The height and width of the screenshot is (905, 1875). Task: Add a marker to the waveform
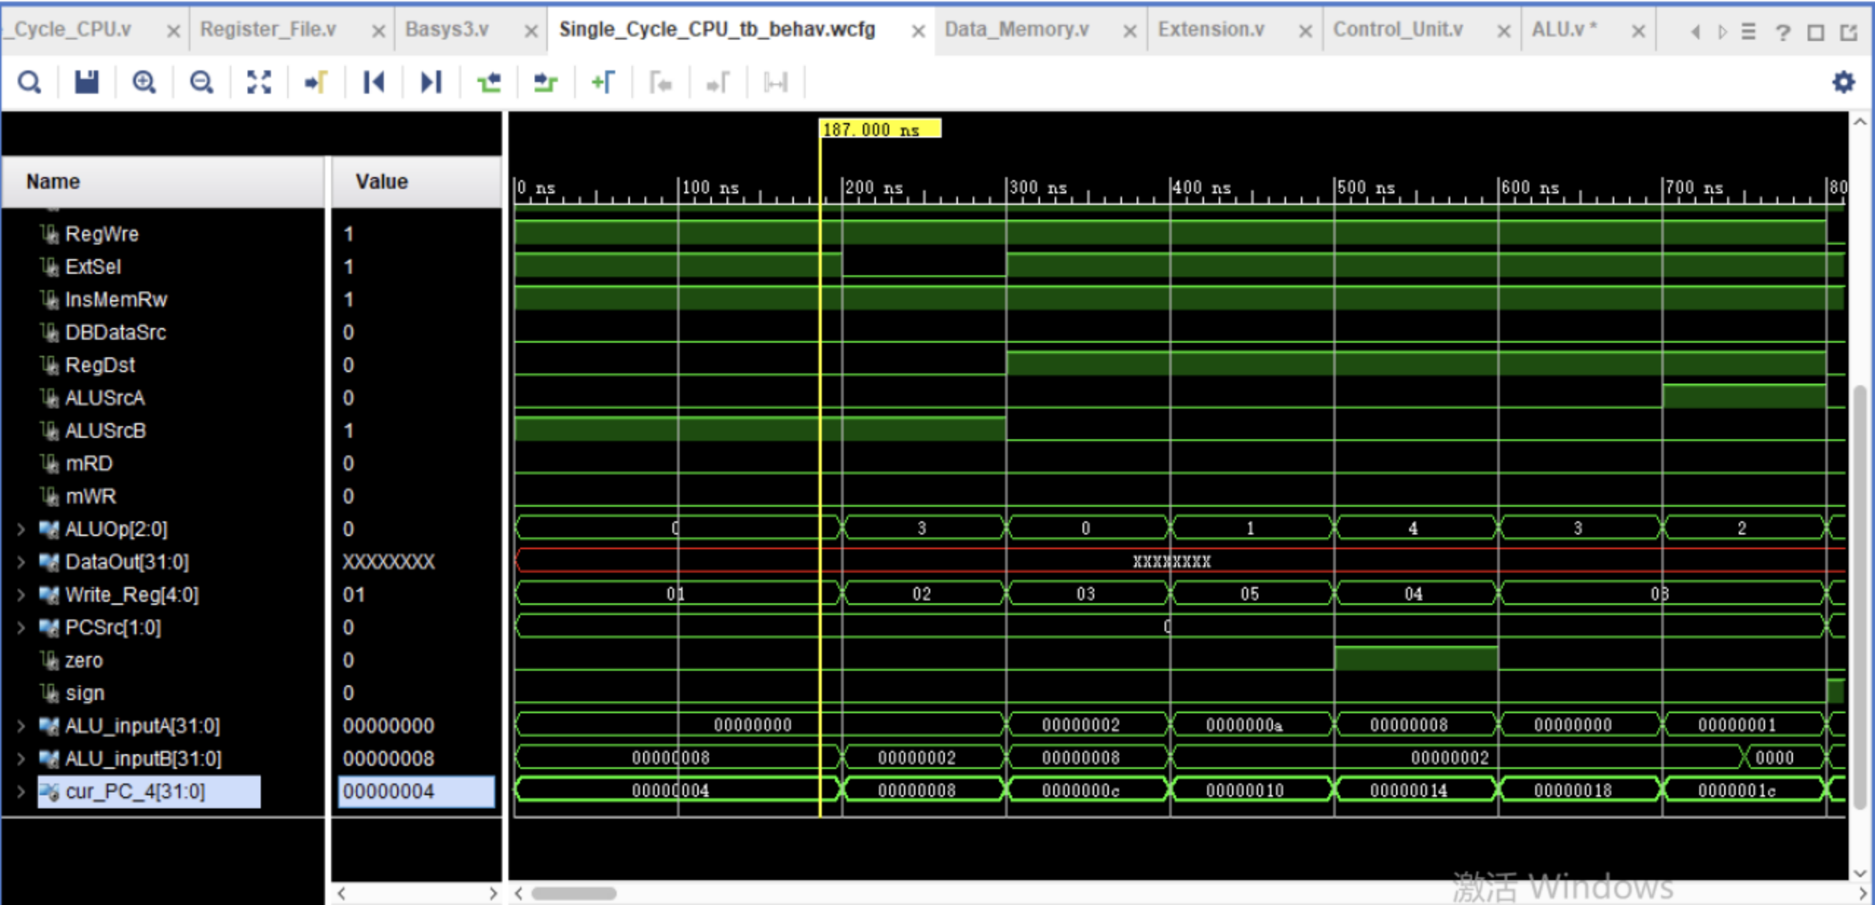pyautogui.click(x=603, y=82)
